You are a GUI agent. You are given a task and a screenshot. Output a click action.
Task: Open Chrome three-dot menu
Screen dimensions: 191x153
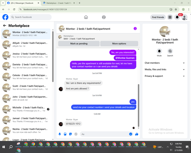pos(189,10)
